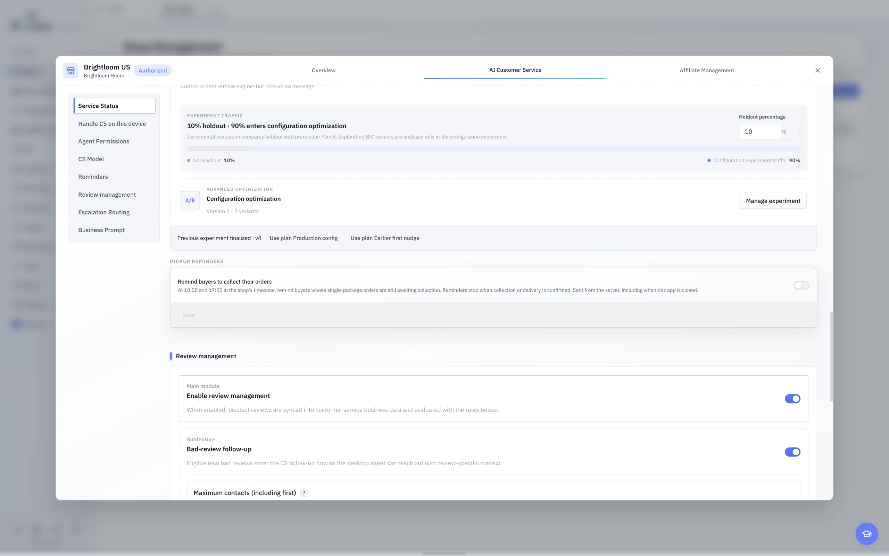This screenshot has width=889, height=556.
Task: Turn off Bad-review follow-up toggle
Action: [792, 452]
